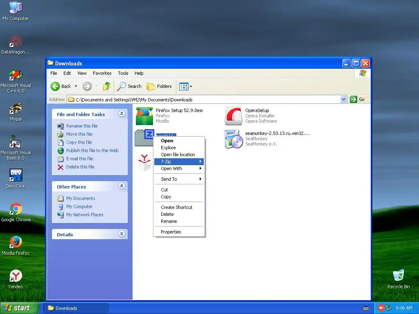This screenshot has height=314, width=419.
Task: Launch Mozilla Firefox from the desktop
Action: (x=16, y=246)
